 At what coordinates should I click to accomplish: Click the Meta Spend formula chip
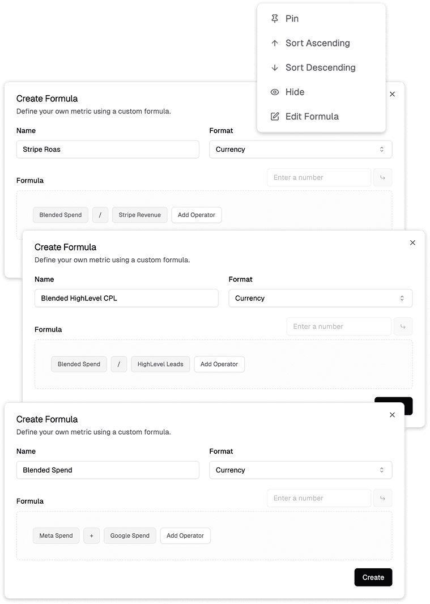[56, 535]
